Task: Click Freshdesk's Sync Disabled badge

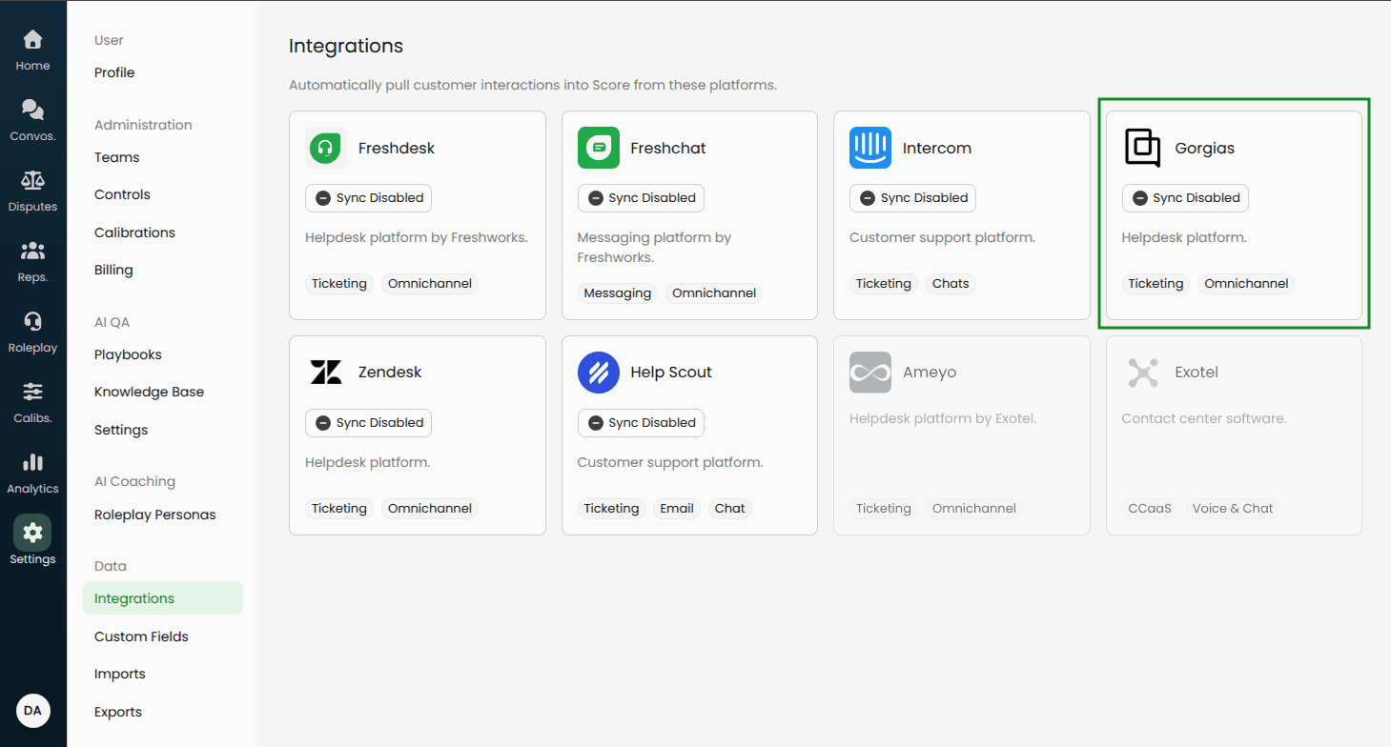Action: click(368, 198)
